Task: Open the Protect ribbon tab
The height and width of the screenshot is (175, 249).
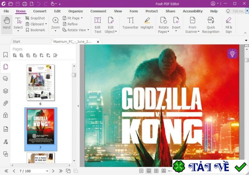Action: pos(152,11)
